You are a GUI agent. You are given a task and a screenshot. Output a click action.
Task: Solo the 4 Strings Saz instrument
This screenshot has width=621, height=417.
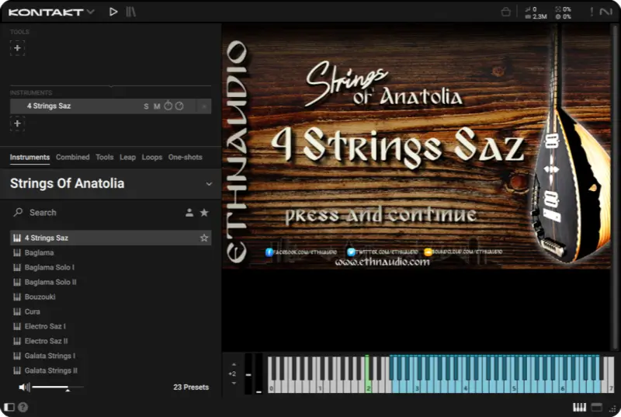click(x=146, y=106)
